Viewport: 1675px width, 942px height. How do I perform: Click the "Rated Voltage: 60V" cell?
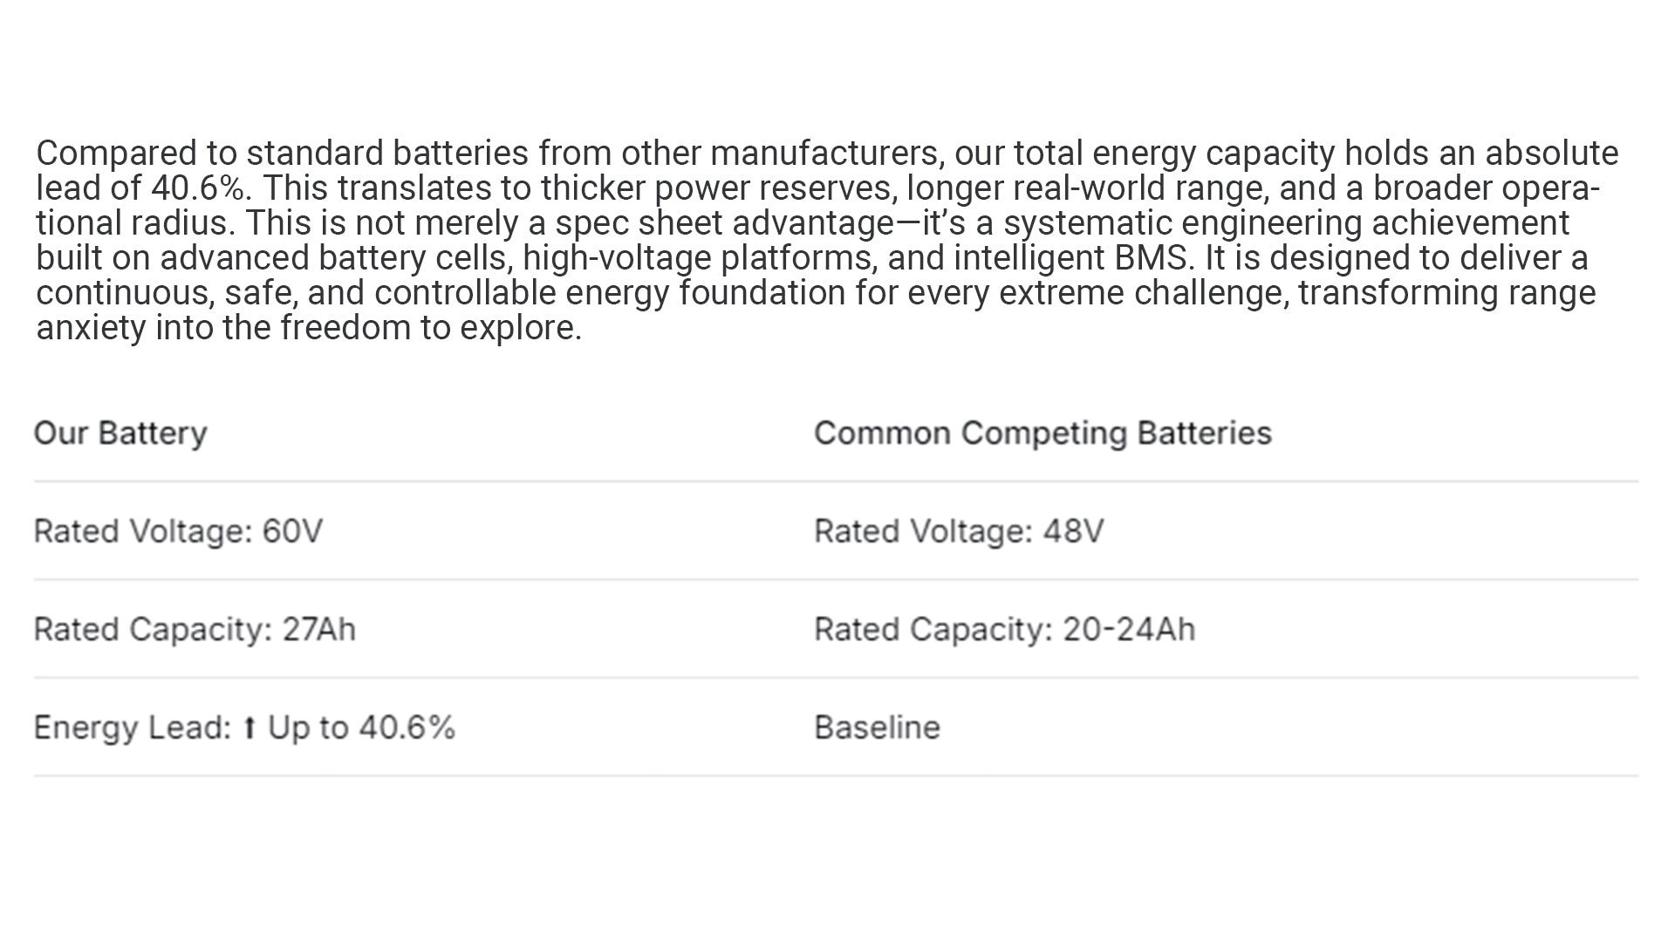click(x=178, y=531)
